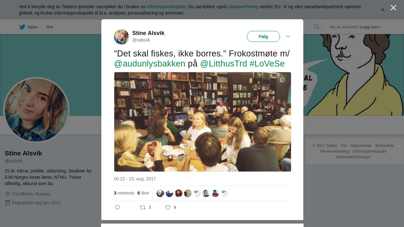
Task: Open the @LitthusTrd mention link
Action: point(223,64)
